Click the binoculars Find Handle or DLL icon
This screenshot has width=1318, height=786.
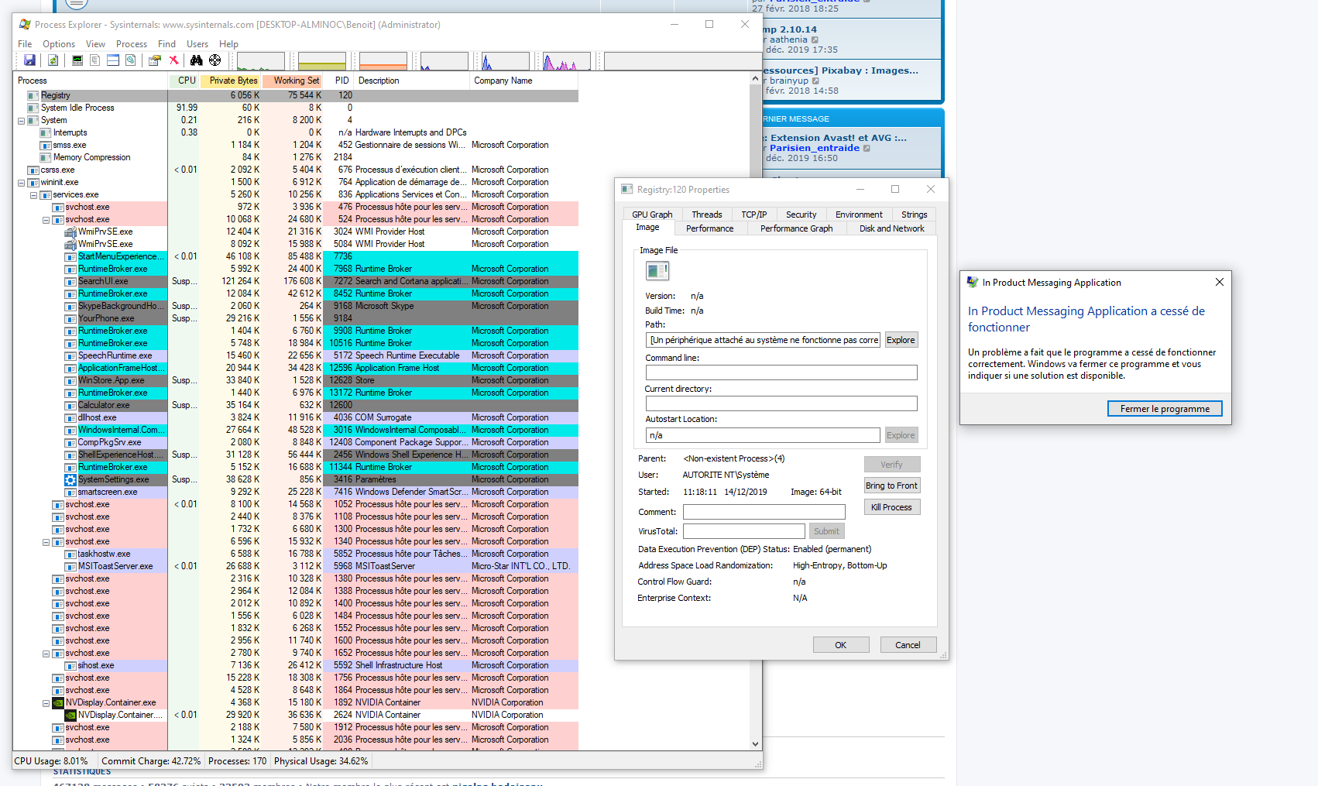(197, 60)
